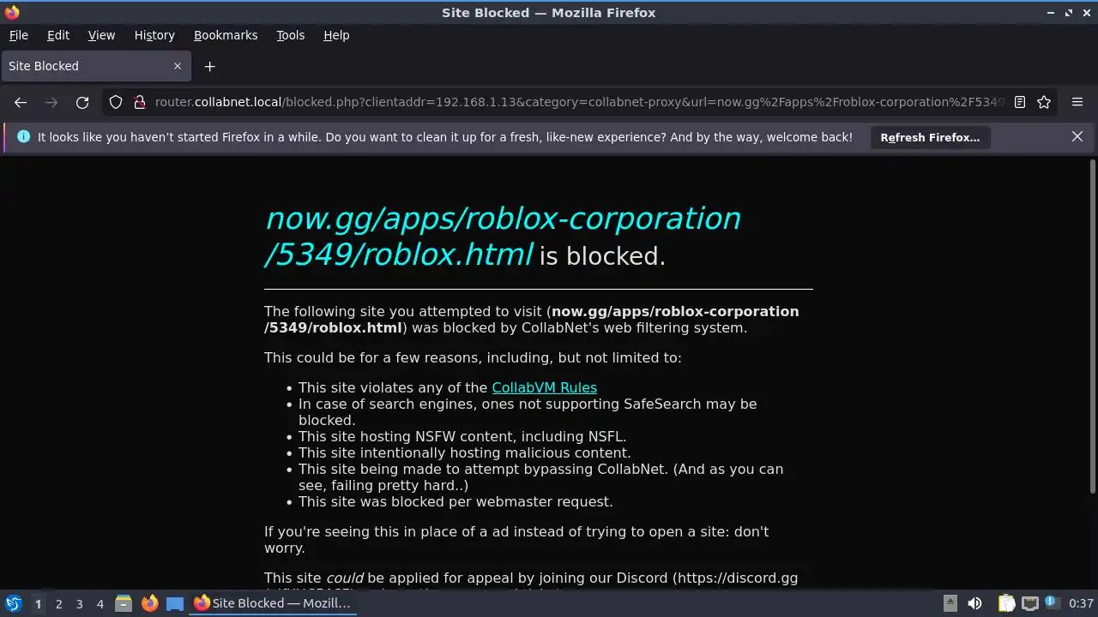Switch to workspace 4 in taskbar
1098x617 pixels.
pyautogui.click(x=100, y=603)
